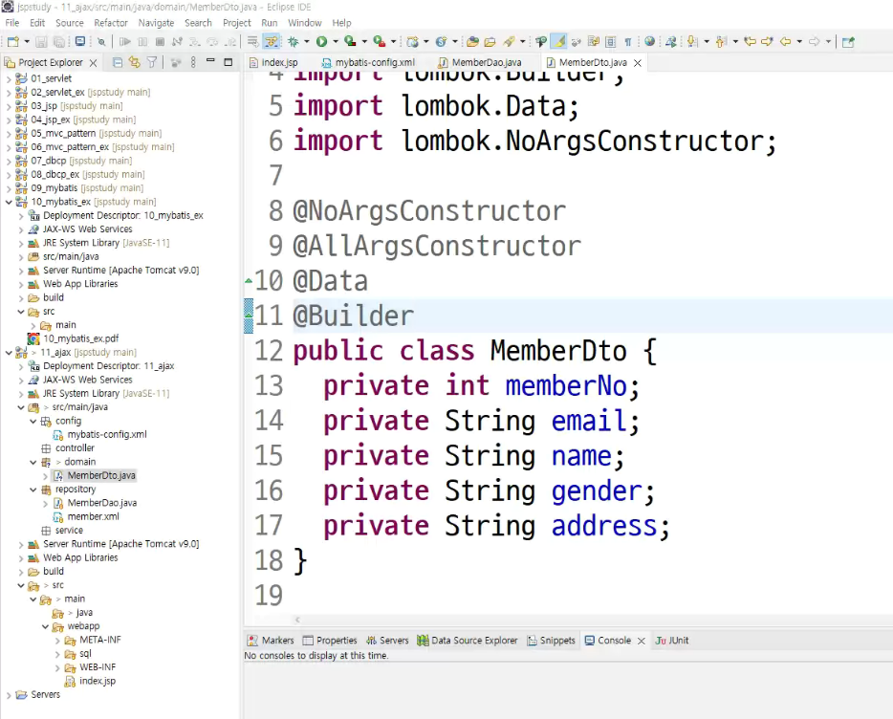Open the External Tools dropdown arrow
The height and width of the screenshot is (719, 893).
tap(393, 41)
